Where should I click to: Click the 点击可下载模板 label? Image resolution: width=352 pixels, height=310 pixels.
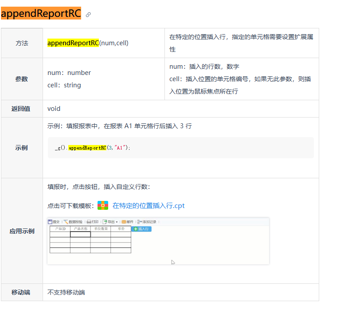pos(71,206)
